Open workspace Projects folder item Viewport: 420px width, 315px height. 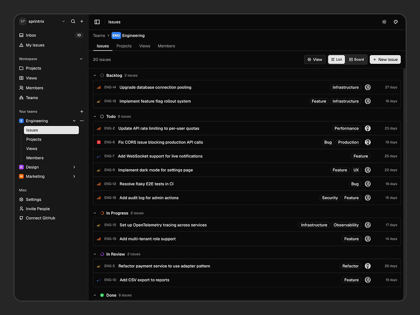coord(51,68)
